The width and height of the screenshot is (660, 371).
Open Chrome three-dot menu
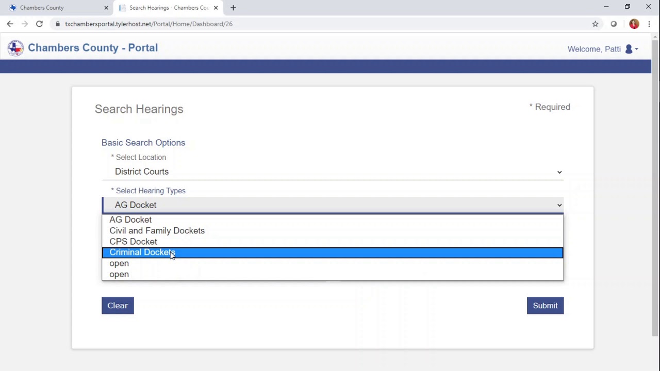(649, 24)
